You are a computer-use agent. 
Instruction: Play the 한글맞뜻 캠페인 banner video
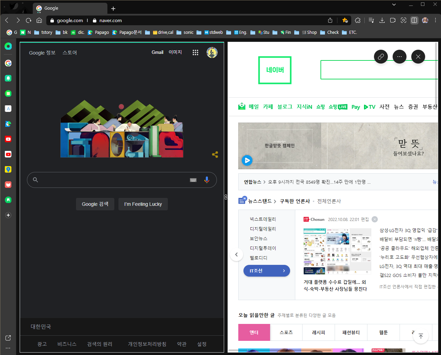(247, 160)
